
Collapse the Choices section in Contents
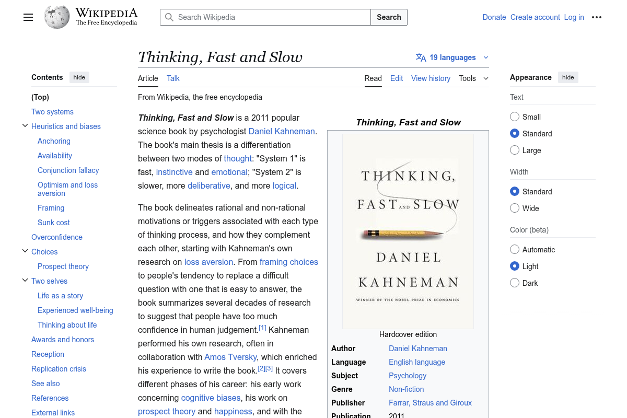point(25,250)
